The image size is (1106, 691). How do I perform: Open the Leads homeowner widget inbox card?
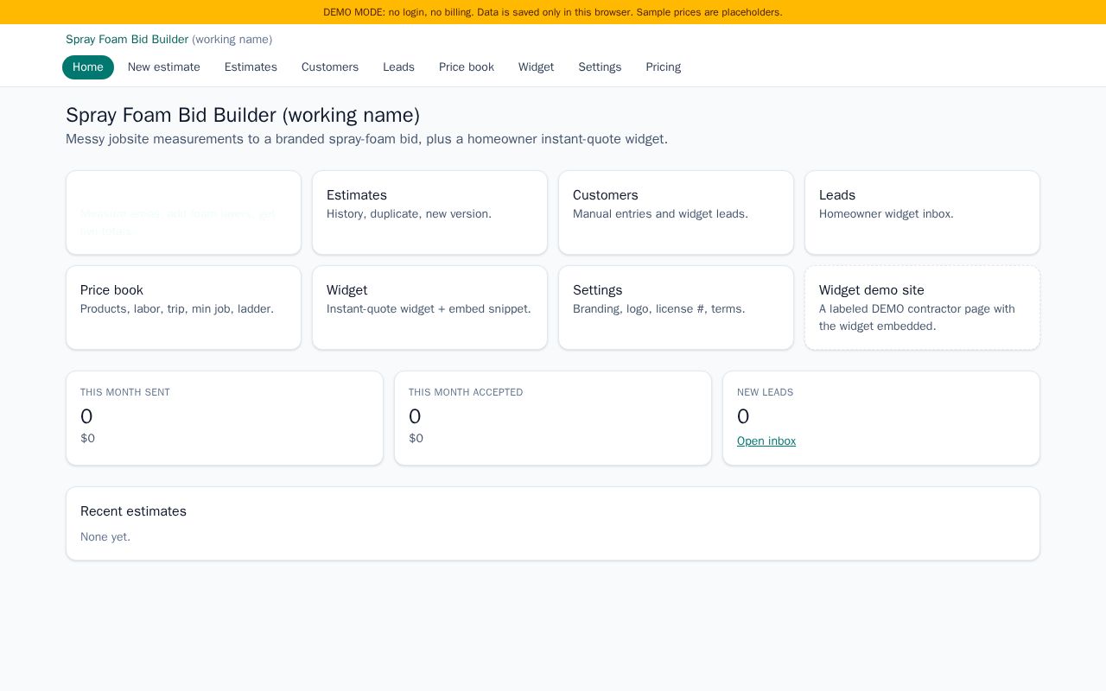click(x=922, y=212)
